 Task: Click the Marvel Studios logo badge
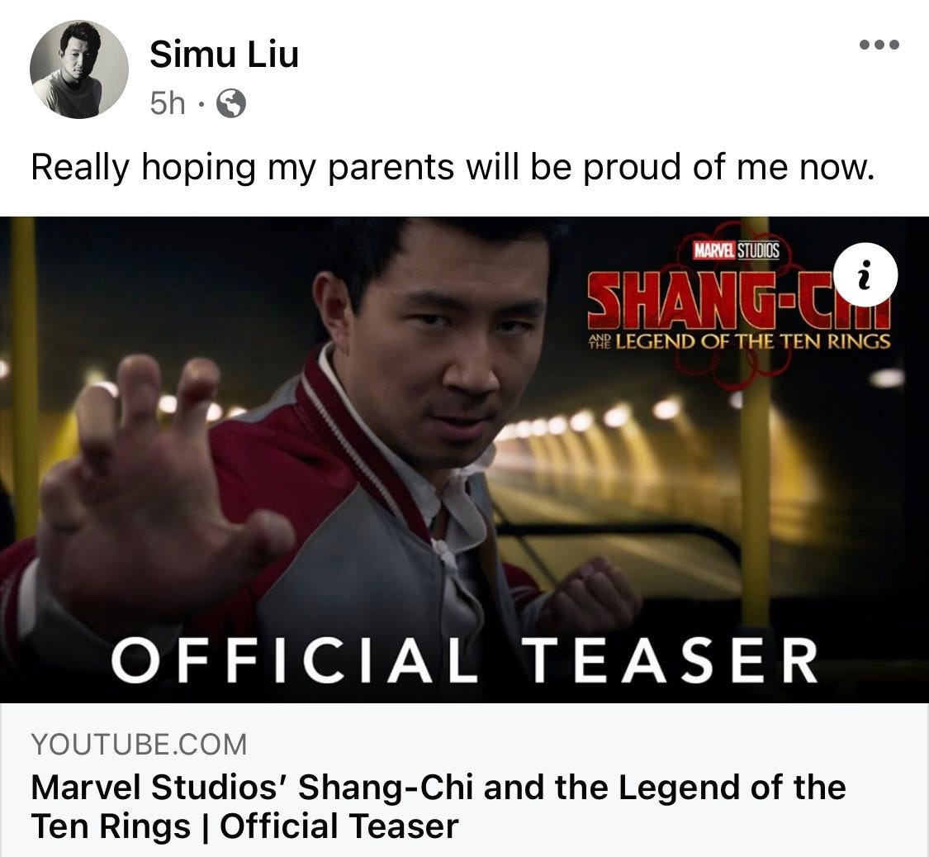click(x=737, y=251)
